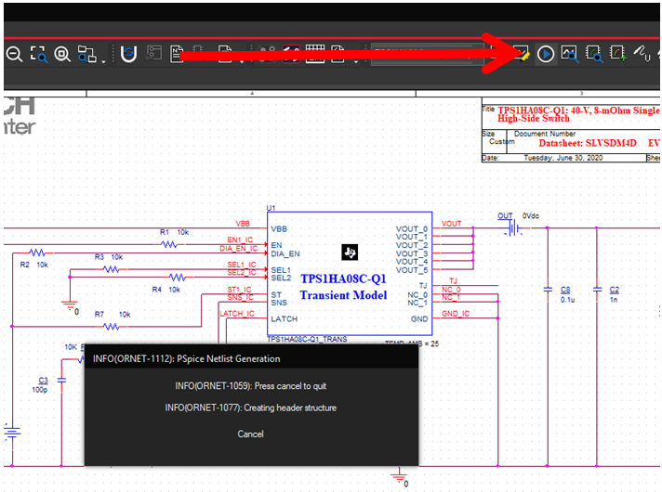Click the Zoom to Fit All icon

tap(62, 54)
